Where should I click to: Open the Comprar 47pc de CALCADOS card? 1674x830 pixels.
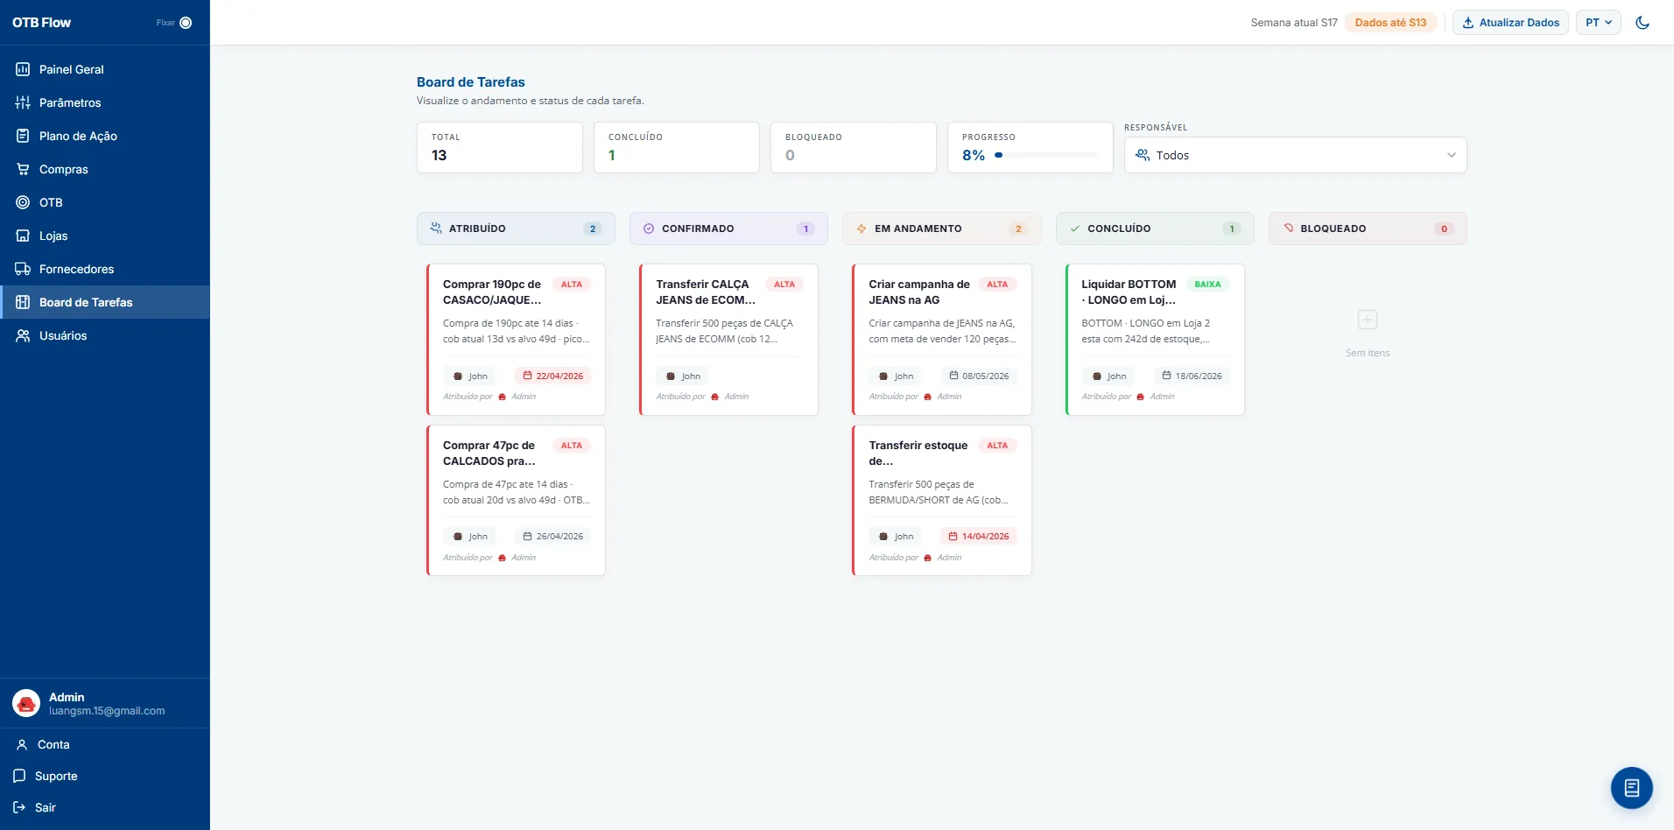point(516,501)
